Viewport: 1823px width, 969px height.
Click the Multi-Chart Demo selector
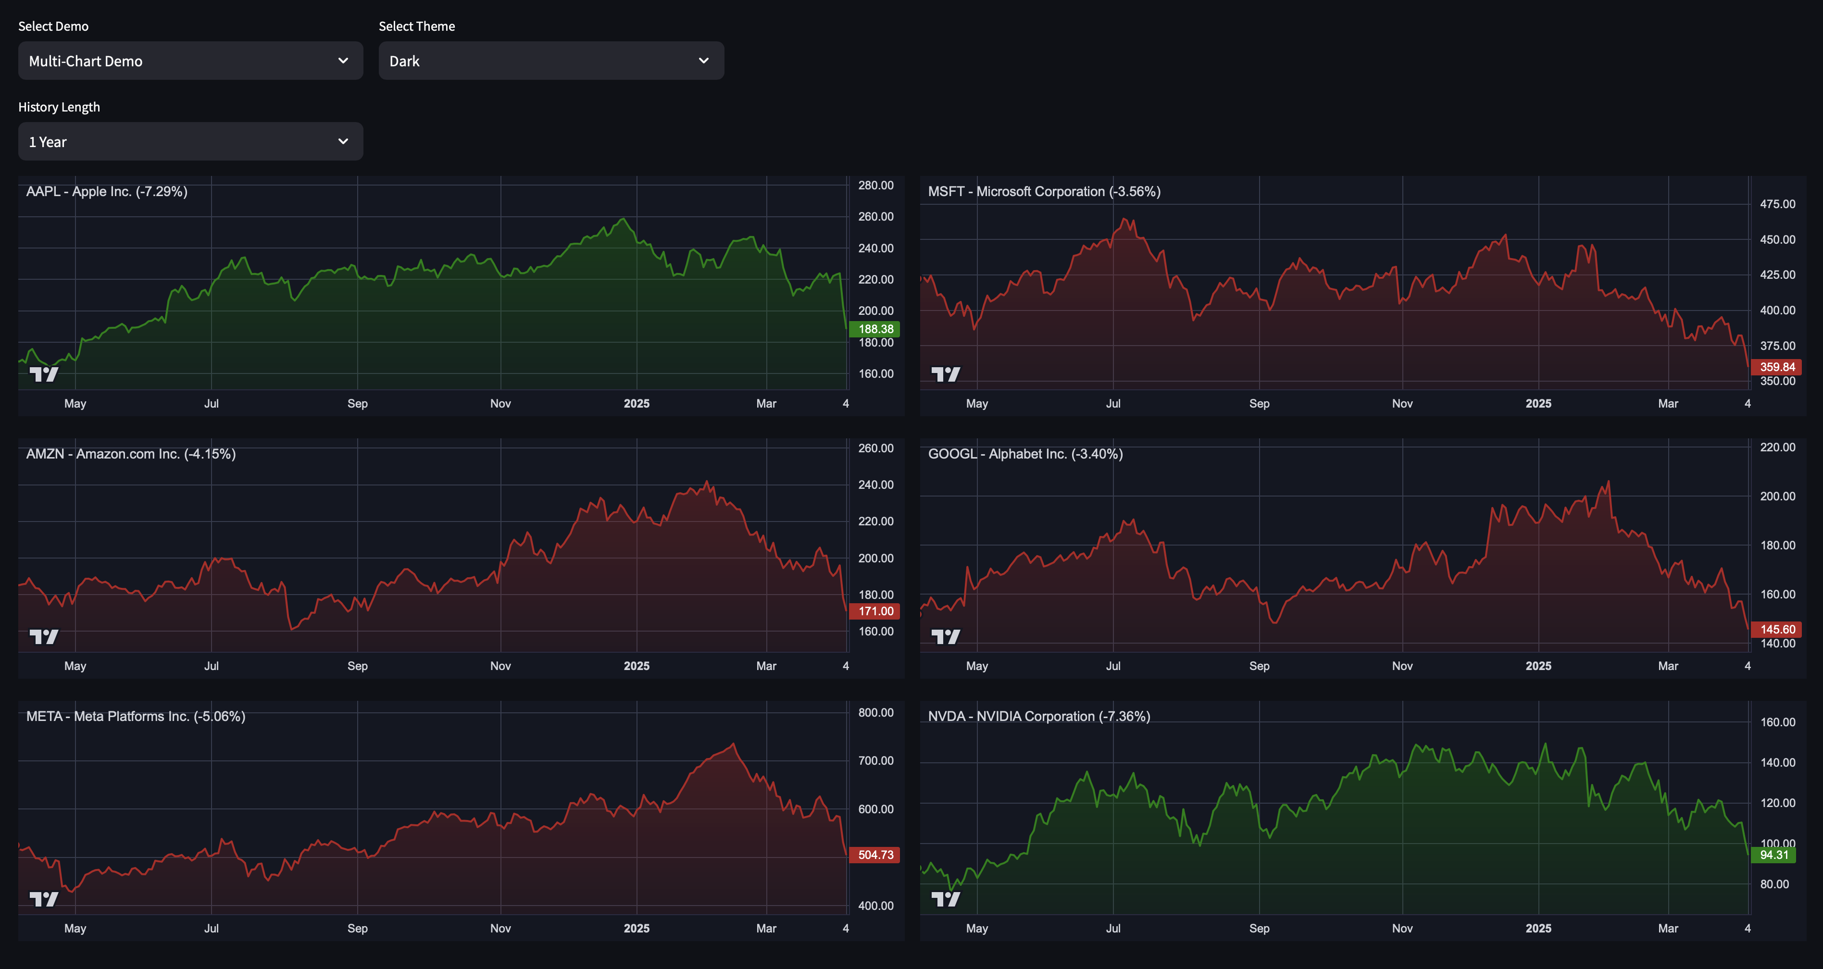coord(190,61)
